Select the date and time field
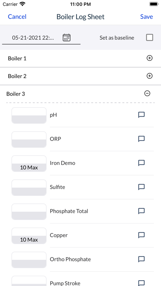Viewport: 161px width, 286px height. (41, 38)
